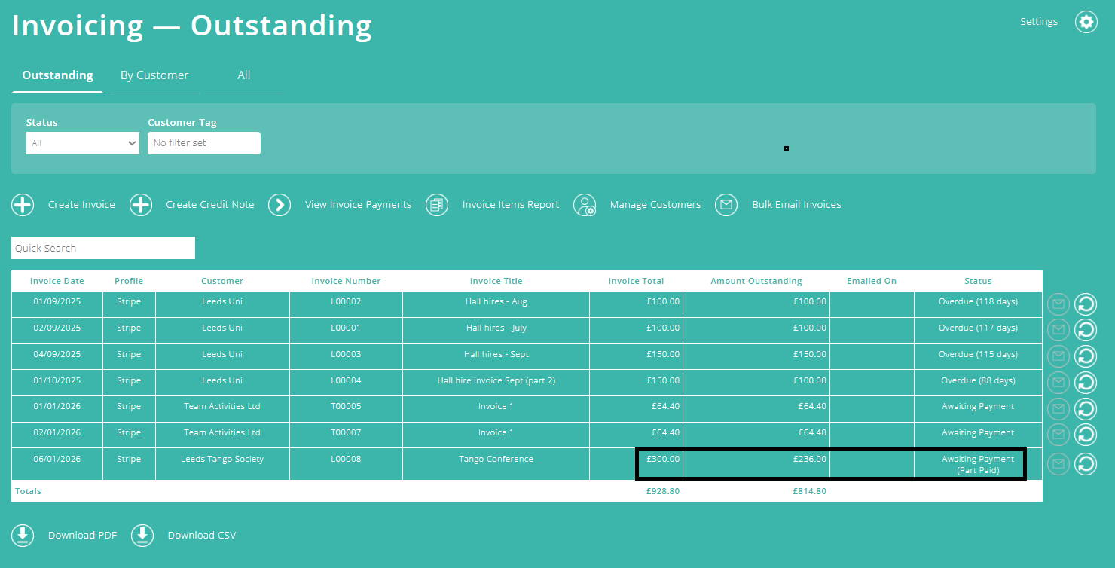Click the Download PDF icon
The image size is (1115, 568).
point(23,535)
